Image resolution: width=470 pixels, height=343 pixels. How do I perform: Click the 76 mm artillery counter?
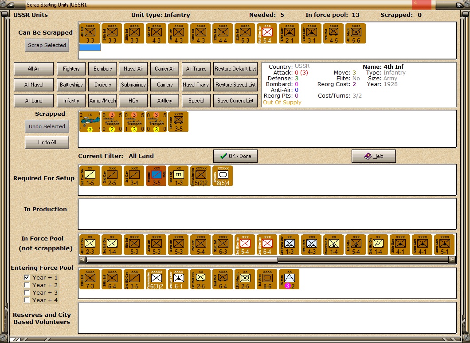pos(290,279)
